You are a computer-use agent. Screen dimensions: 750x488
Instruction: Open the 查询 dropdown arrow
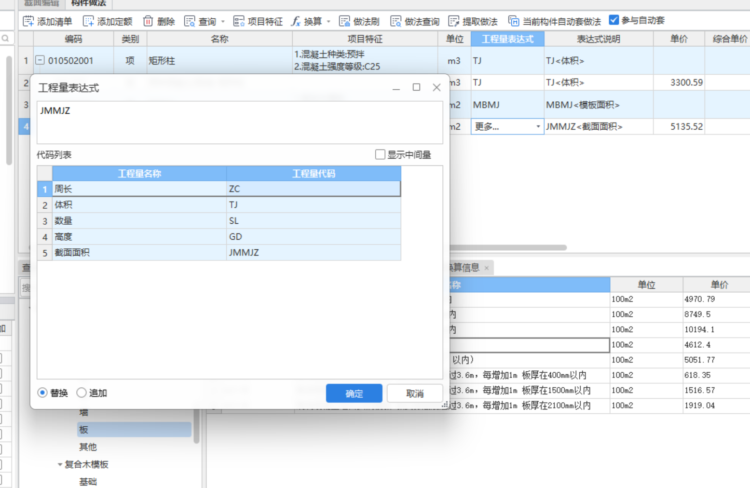click(x=223, y=22)
